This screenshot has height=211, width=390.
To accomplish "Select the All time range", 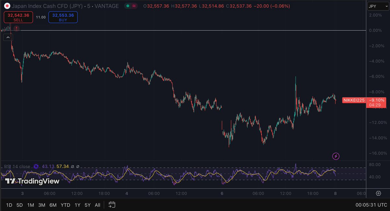I will coord(97,205).
